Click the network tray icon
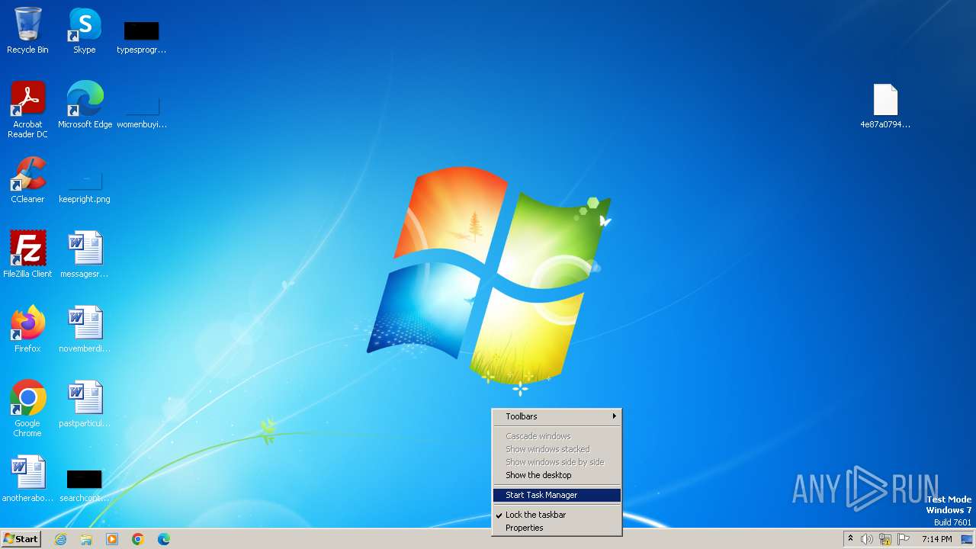The height and width of the screenshot is (549, 976). pyautogui.click(x=885, y=539)
